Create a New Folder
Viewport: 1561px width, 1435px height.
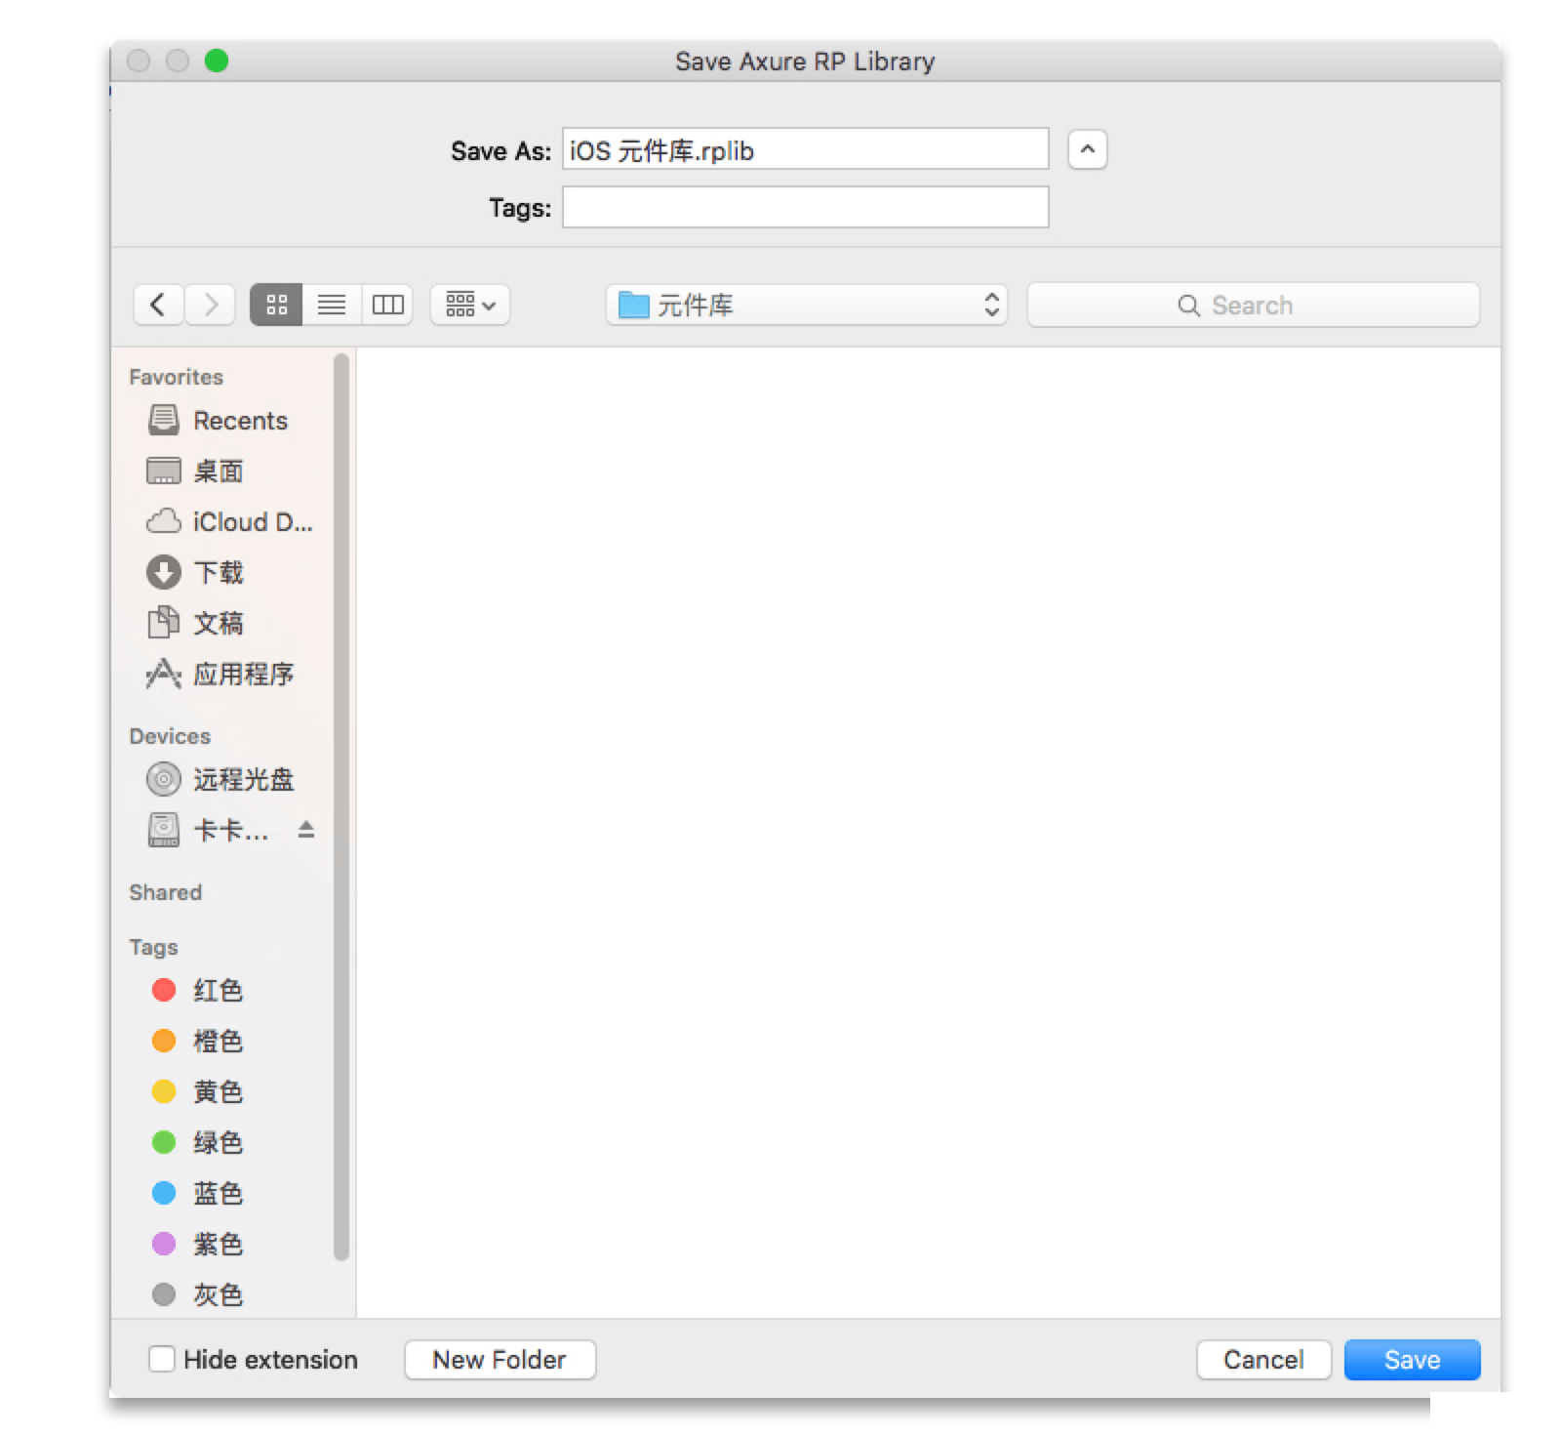[x=500, y=1359]
